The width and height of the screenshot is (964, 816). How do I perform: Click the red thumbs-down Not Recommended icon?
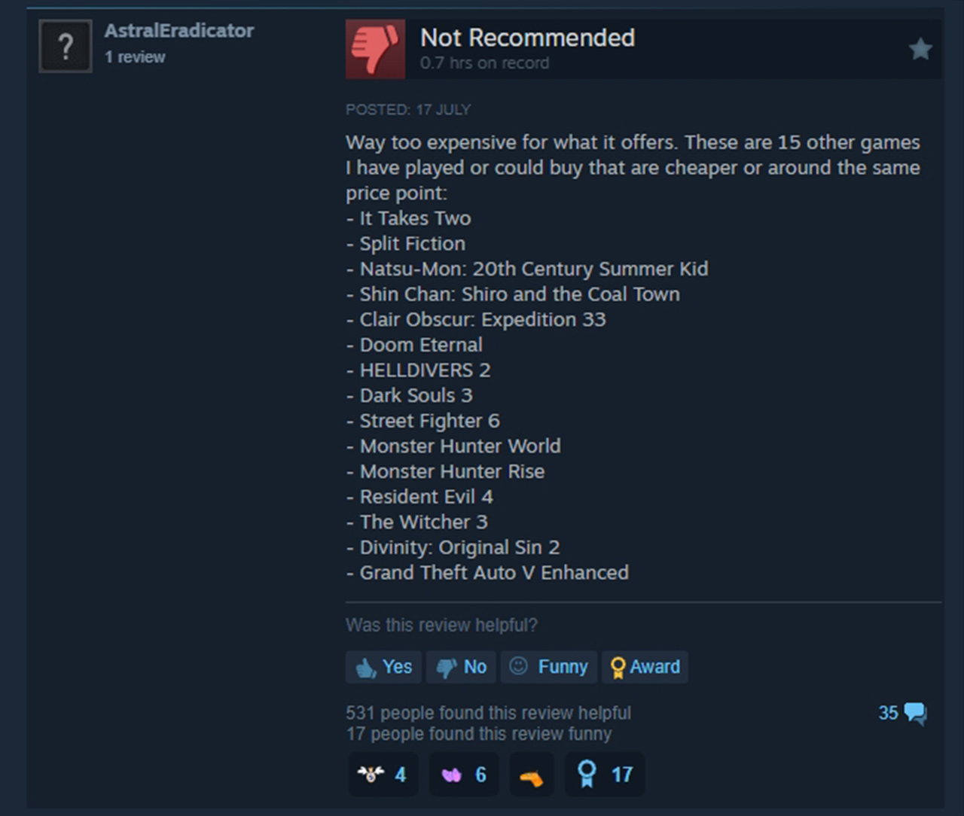[375, 49]
